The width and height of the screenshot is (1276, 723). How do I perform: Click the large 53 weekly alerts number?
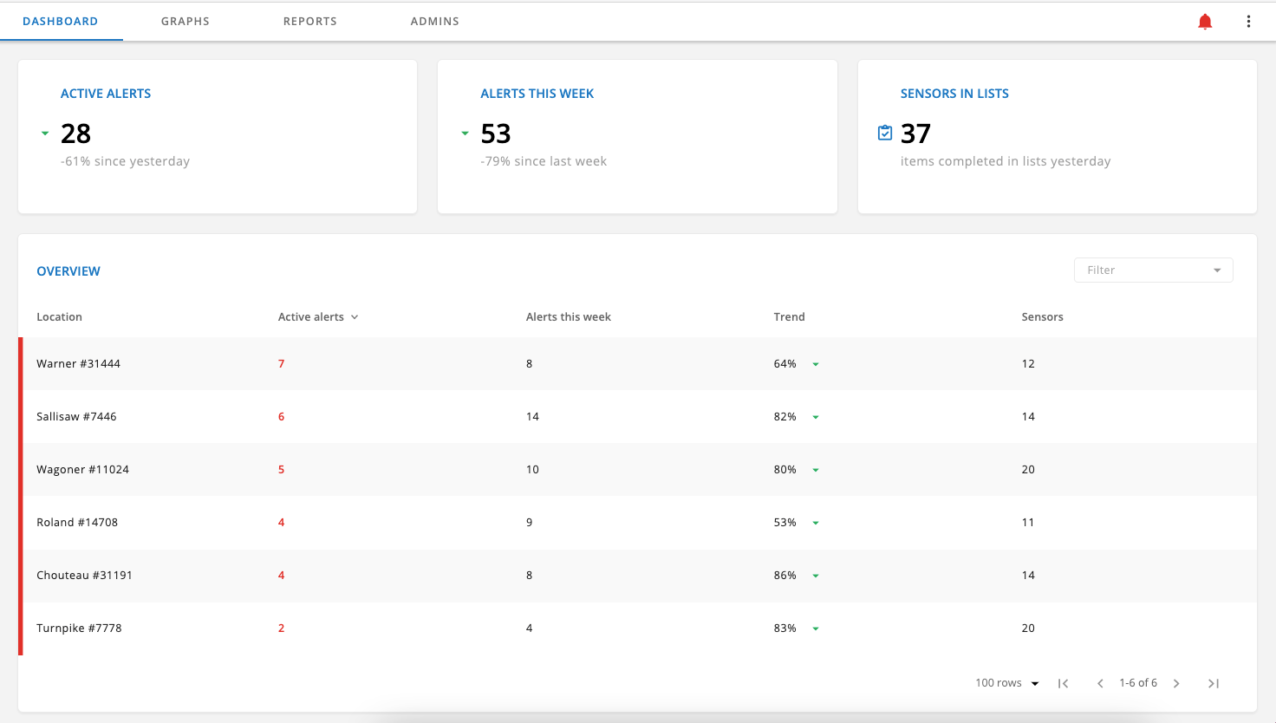[x=496, y=134]
